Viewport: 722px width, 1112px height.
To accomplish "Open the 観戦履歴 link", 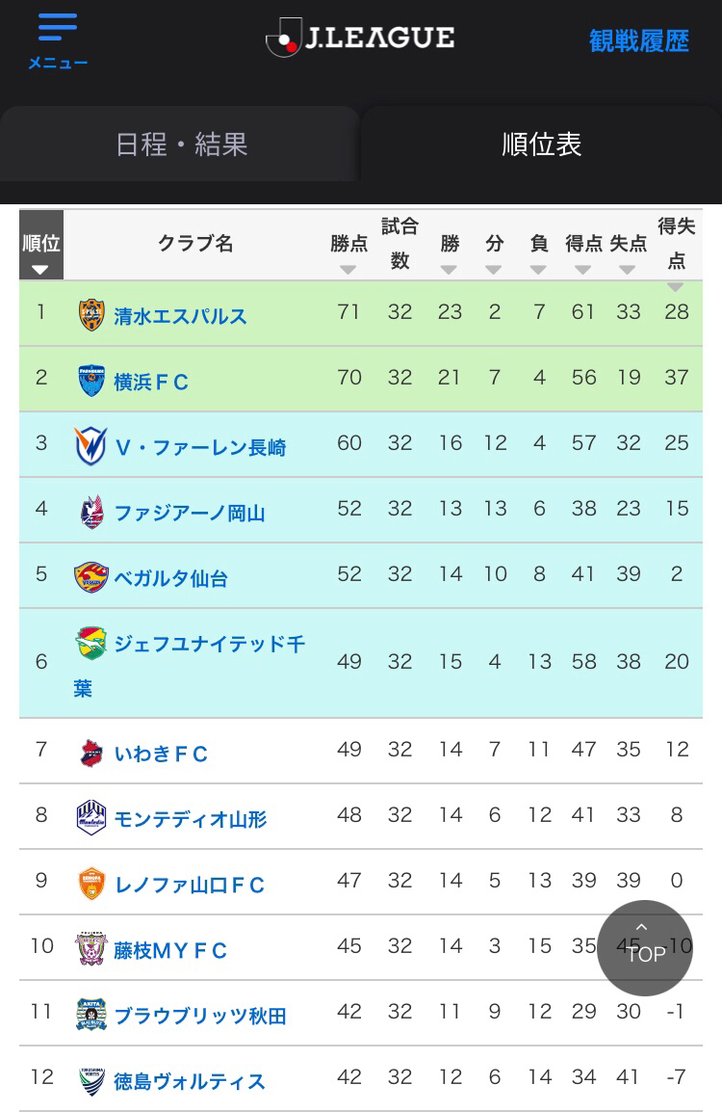I will [x=638, y=41].
